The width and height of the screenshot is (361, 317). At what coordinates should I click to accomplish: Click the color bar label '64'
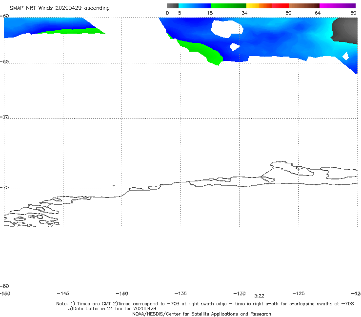point(318,13)
